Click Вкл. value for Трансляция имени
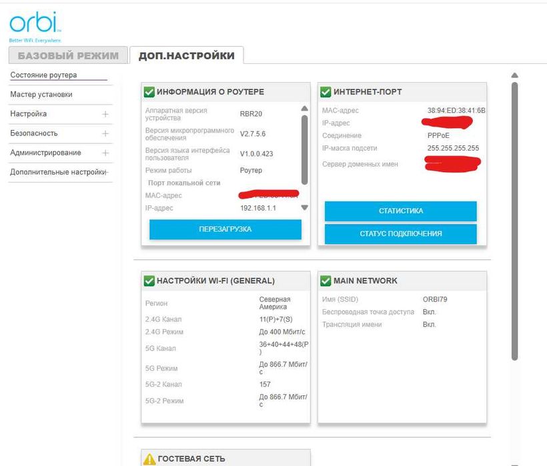Image resolution: width=547 pixels, height=466 pixels. [430, 325]
